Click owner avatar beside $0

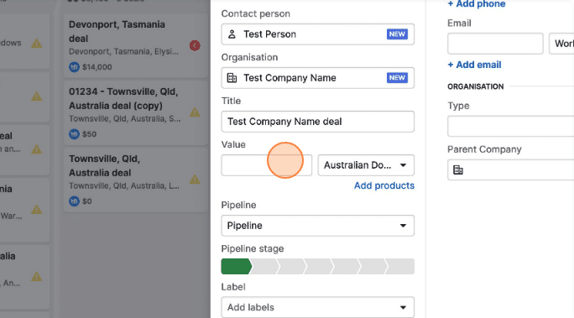click(75, 201)
